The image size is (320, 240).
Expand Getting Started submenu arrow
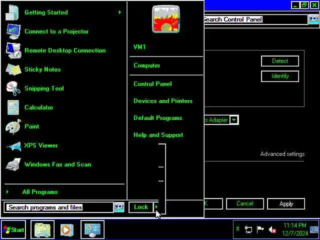click(x=120, y=12)
